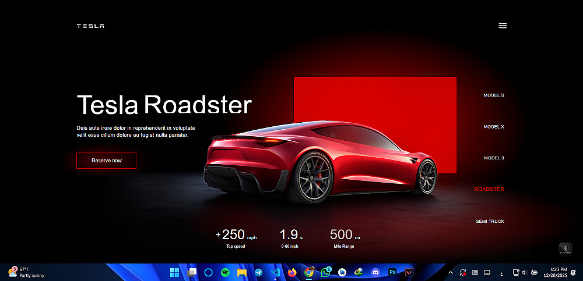Image resolution: width=583 pixels, height=281 pixels.
Task: Open Firefox from the taskbar
Action: click(x=292, y=272)
